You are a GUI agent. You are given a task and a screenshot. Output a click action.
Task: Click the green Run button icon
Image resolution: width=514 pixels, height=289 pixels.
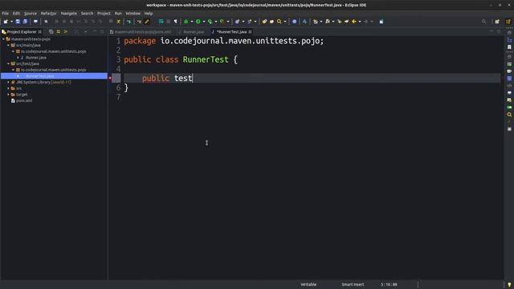198,22
